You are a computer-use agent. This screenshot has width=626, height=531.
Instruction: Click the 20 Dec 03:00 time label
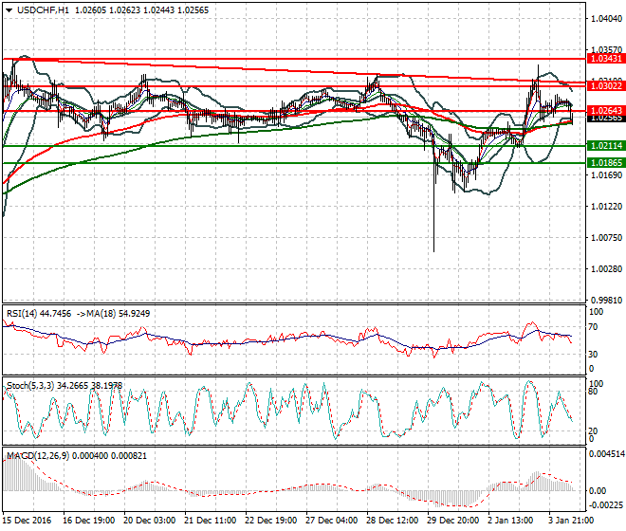(x=149, y=521)
